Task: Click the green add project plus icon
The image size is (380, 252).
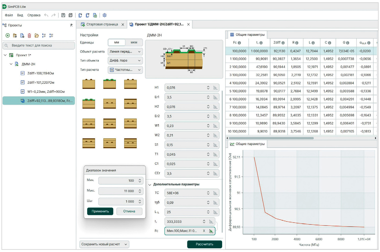Action: [x=8, y=36]
